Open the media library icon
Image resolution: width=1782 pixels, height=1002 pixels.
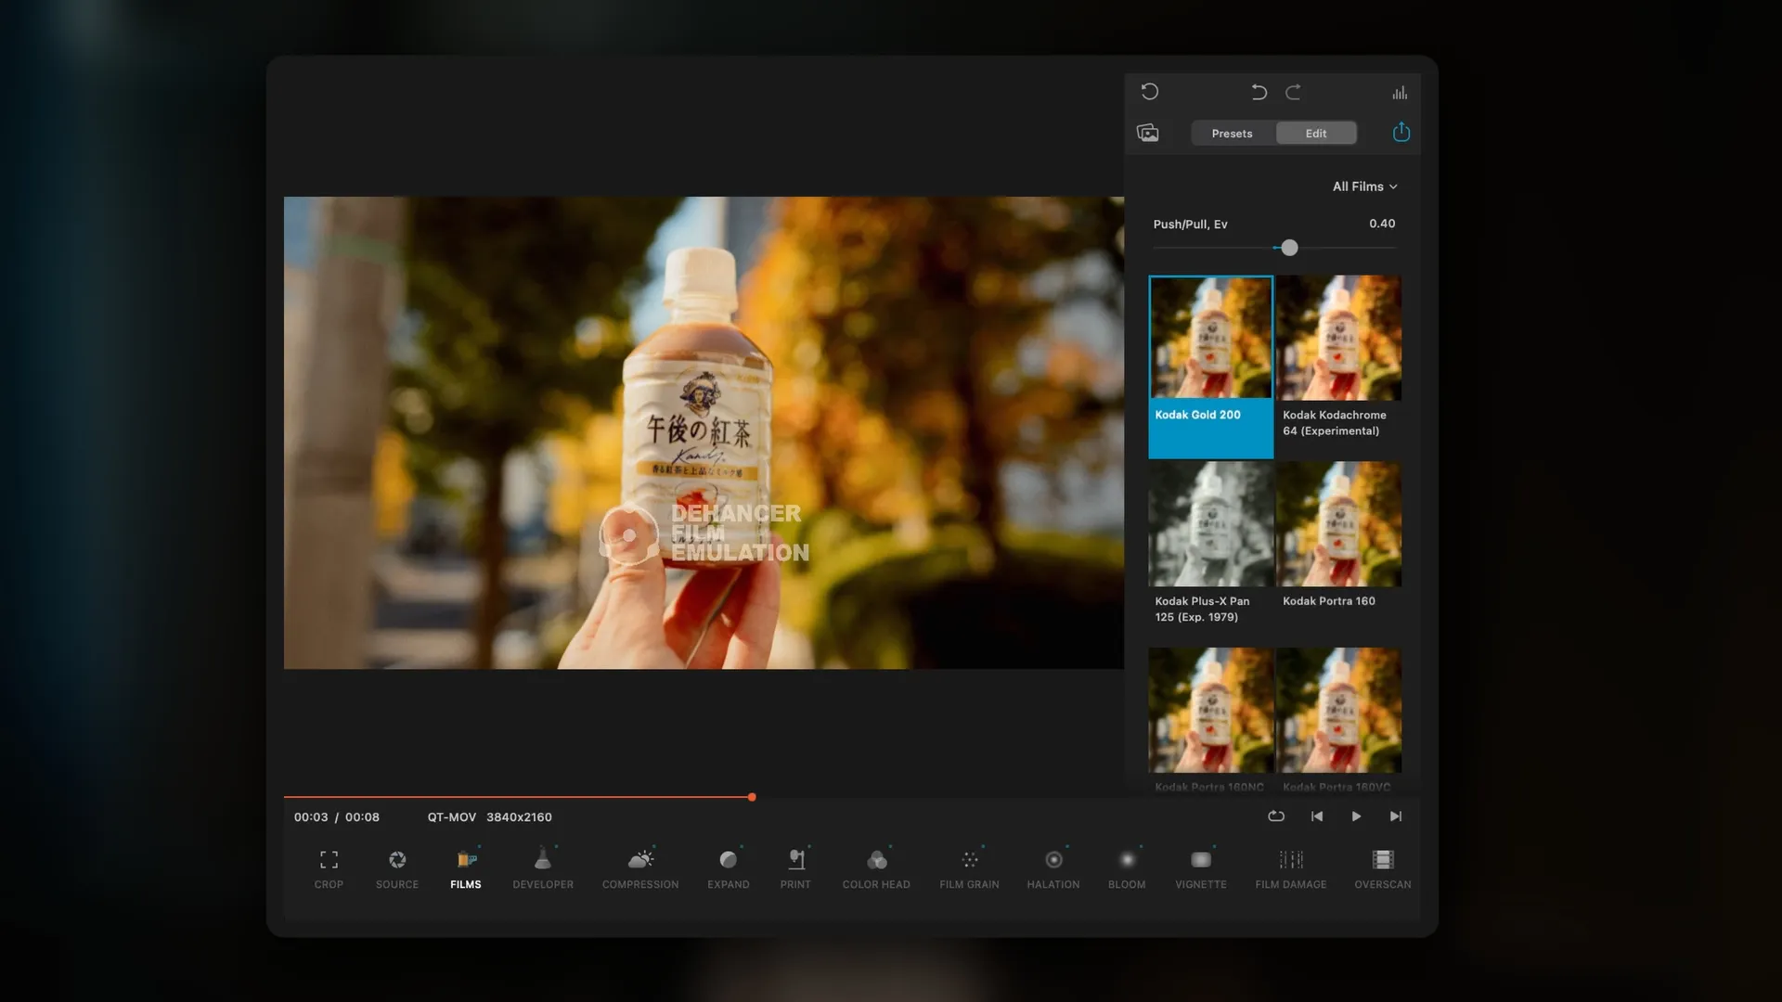[x=1148, y=133]
